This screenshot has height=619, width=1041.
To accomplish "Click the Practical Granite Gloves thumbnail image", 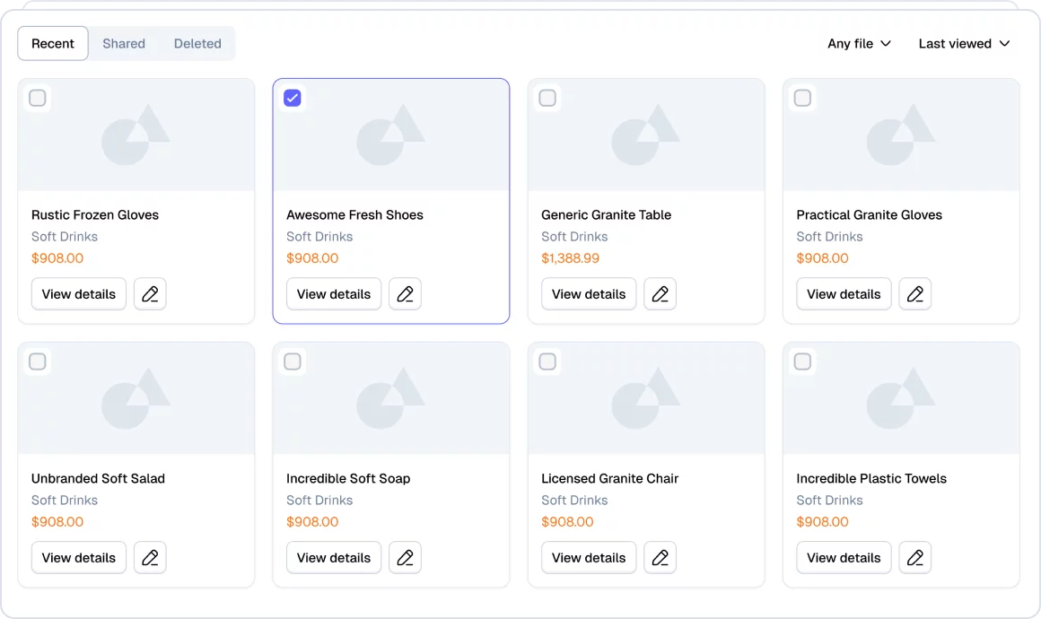I will click(901, 135).
